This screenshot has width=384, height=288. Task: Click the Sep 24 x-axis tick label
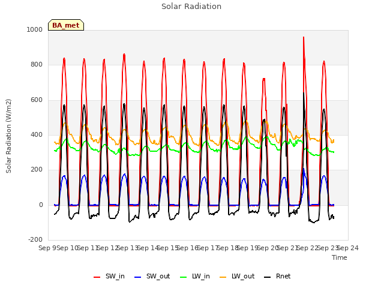point(348,248)
